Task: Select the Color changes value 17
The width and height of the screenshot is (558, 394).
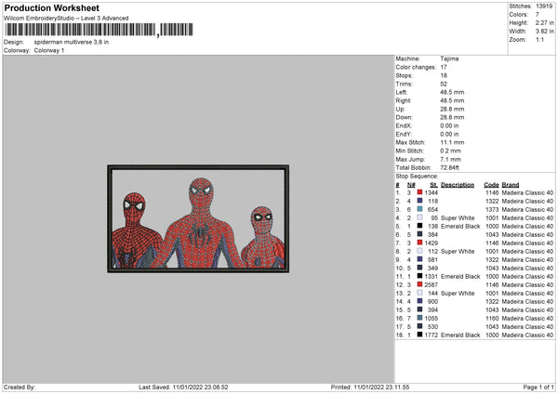Action: click(444, 67)
